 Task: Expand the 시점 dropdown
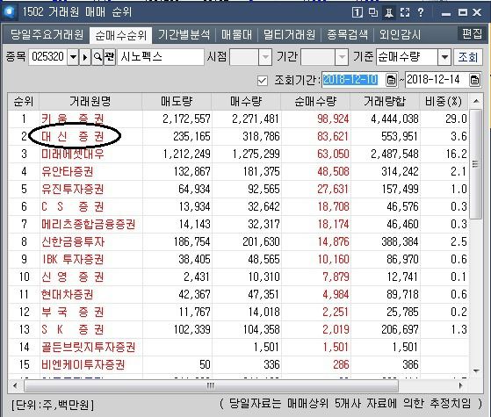[x=265, y=57]
